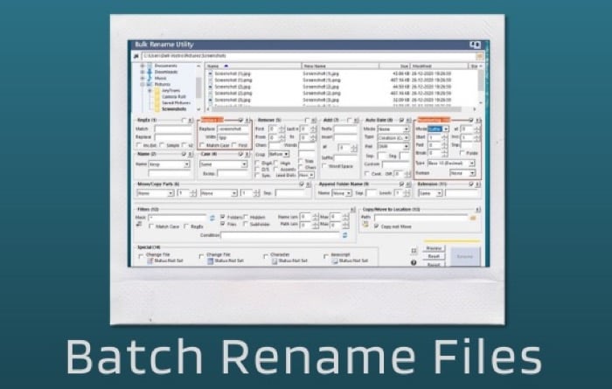Viewport: 612px width, 389px height.
Task: Toggle Files checkbox in Filters
Action: coord(222,224)
